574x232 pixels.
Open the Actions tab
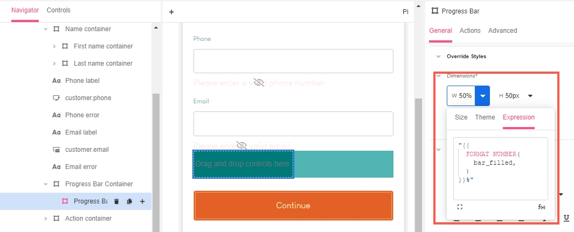(470, 31)
